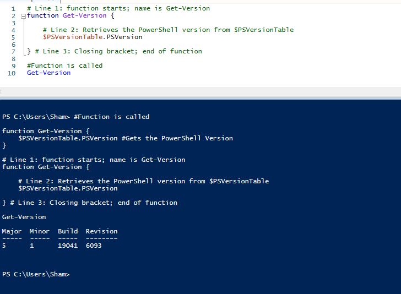Click the function keyword on line 2
This screenshot has width=401, height=294.
pyautogui.click(x=43, y=15)
